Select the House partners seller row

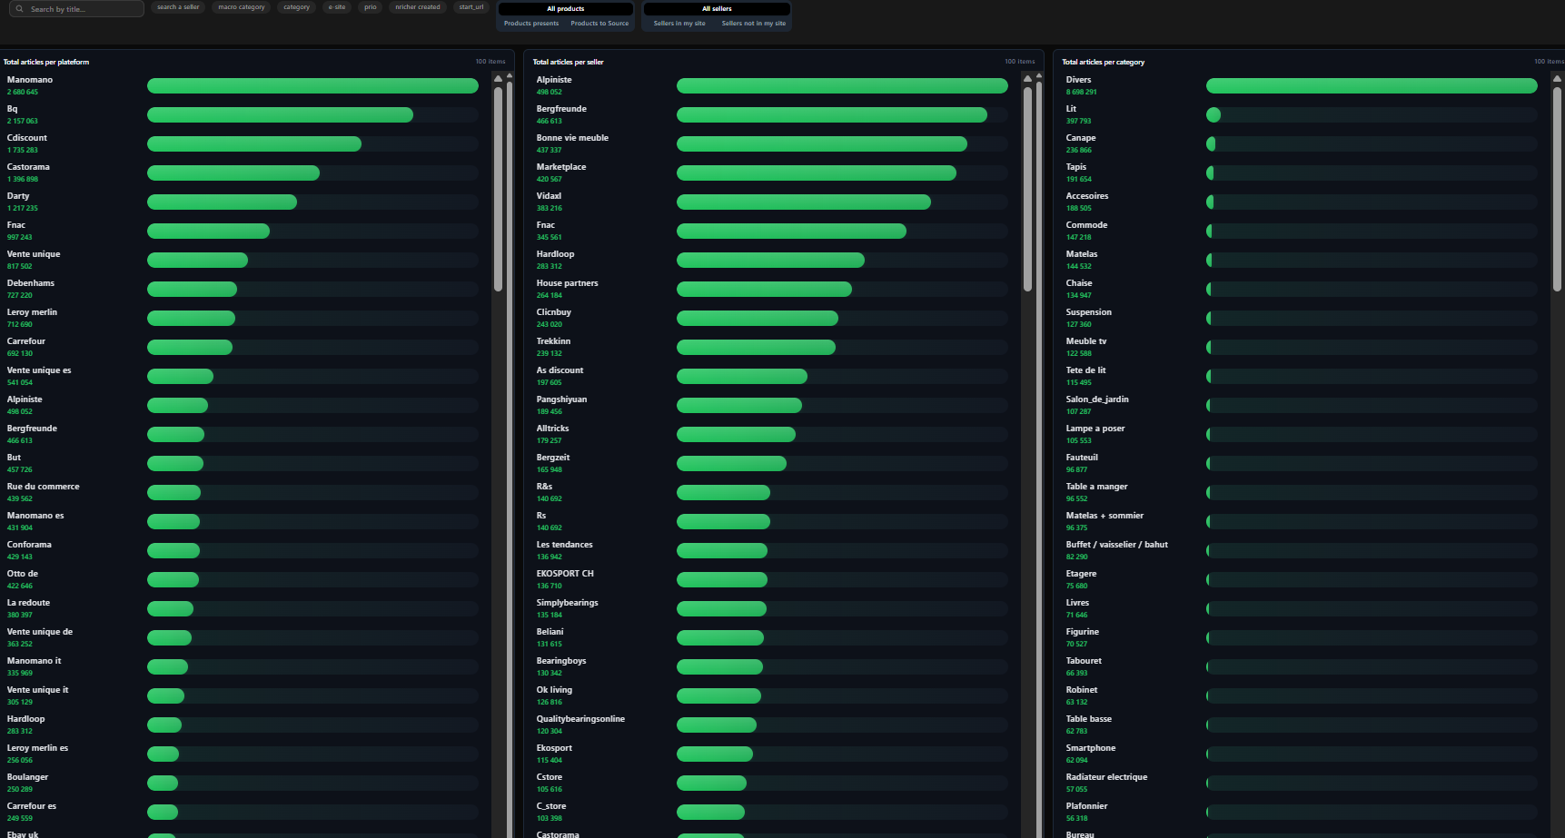(x=772, y=289)
